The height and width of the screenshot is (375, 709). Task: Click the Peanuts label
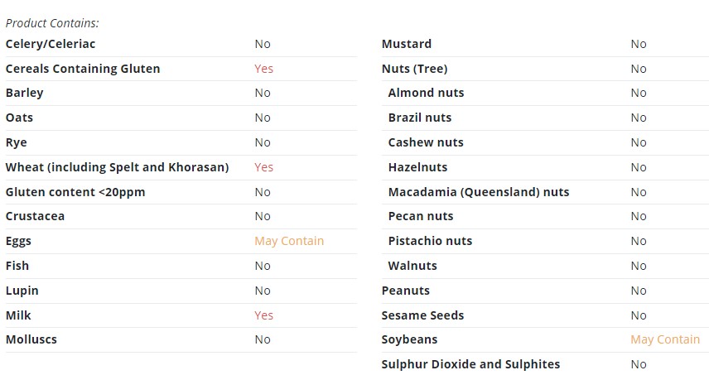406,291
